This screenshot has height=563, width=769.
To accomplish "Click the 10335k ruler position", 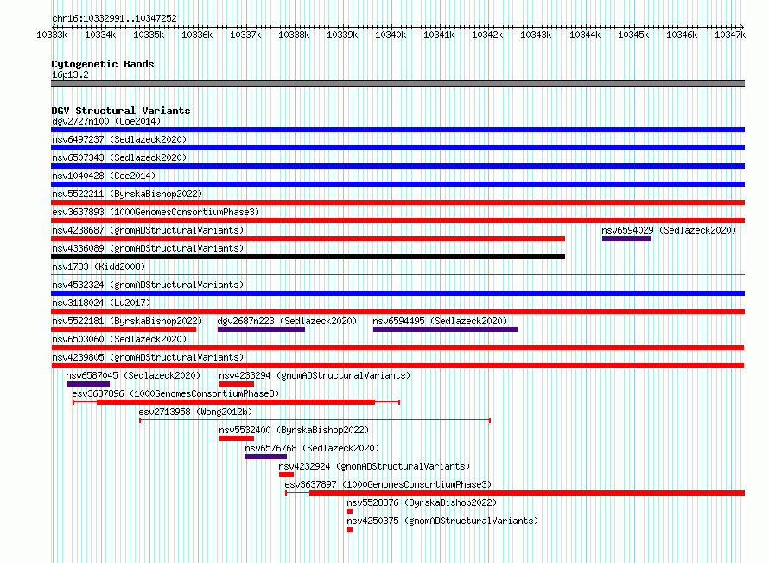I will point(149,35).
